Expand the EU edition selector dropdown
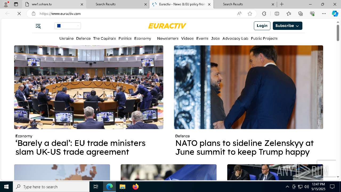 68,26
